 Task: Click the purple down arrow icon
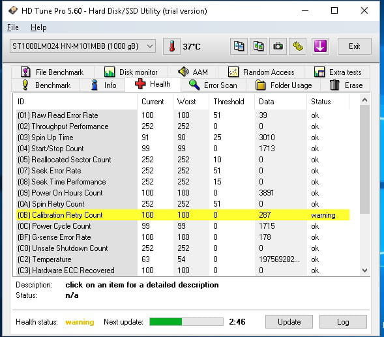point(320,46)
